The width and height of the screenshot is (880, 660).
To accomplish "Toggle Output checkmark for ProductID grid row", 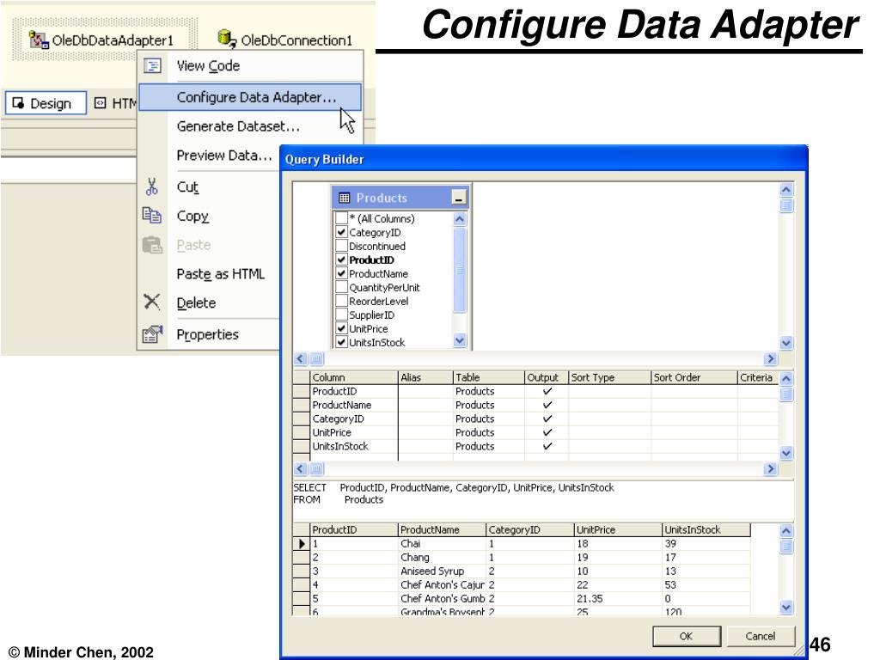I will click(x=547, y=391).
